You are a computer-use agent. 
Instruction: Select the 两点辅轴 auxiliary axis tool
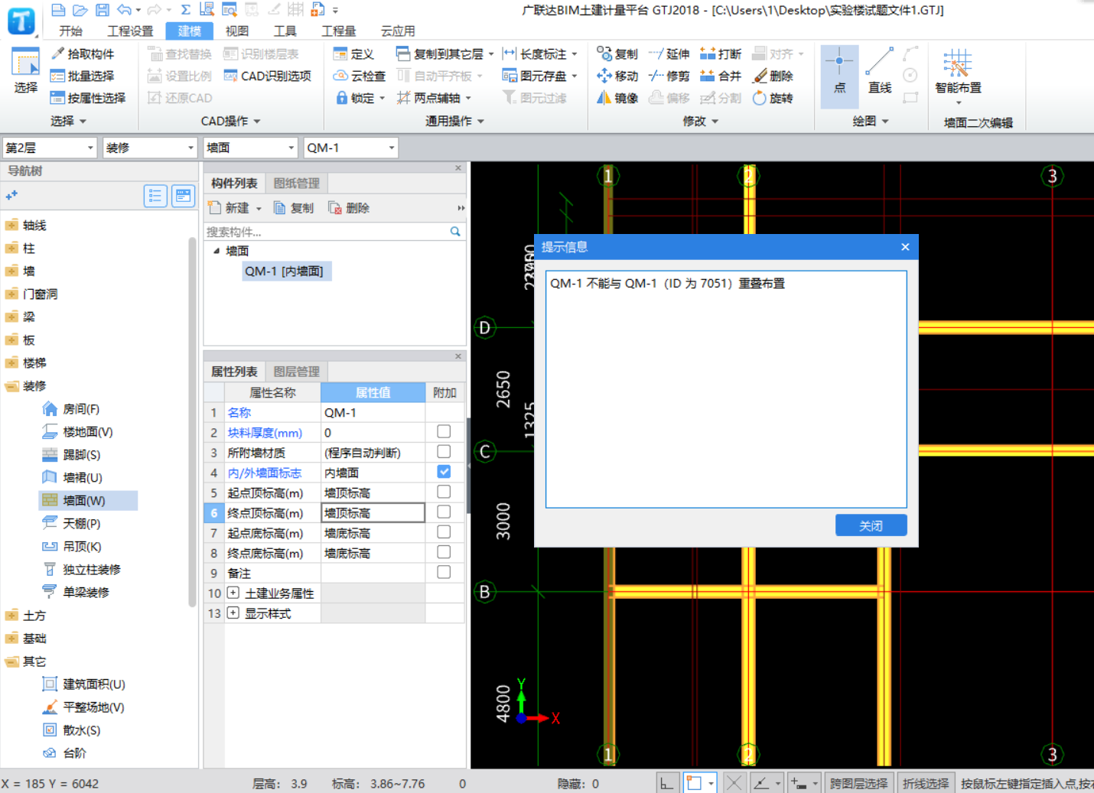434,98
